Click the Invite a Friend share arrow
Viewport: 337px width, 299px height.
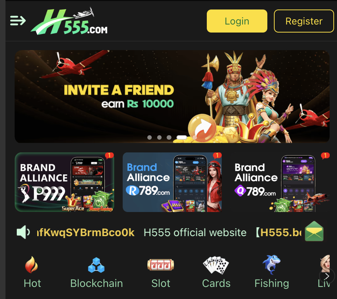click(x=202, y=128)
